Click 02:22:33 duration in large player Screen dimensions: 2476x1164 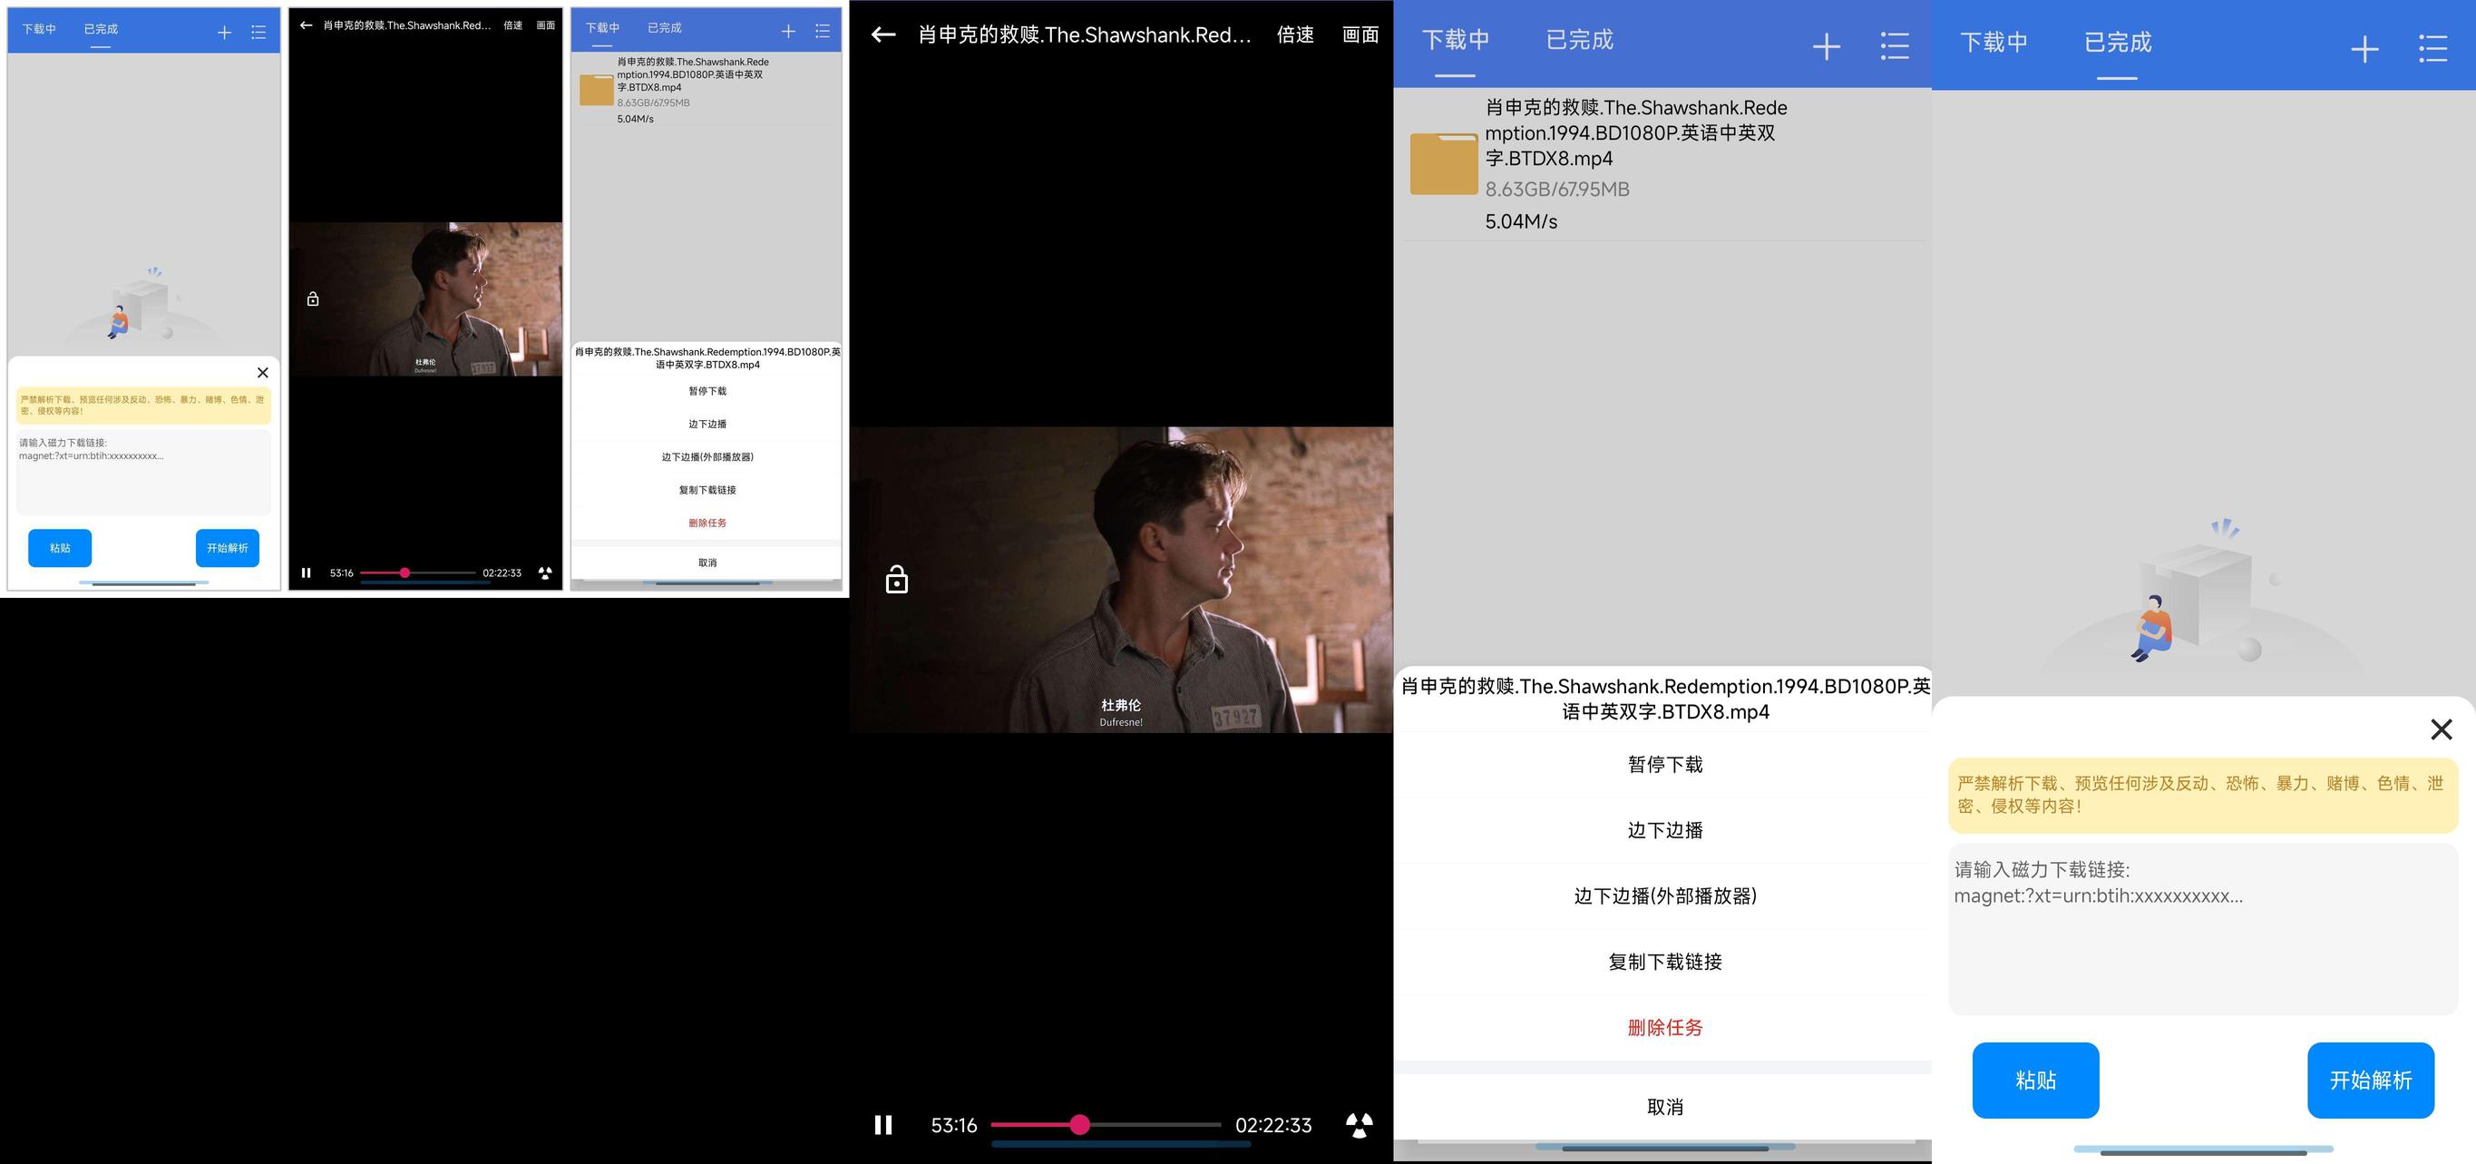coord(1272,1126)
